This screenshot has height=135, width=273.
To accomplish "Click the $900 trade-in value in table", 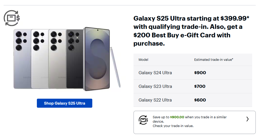I will 200,73.
